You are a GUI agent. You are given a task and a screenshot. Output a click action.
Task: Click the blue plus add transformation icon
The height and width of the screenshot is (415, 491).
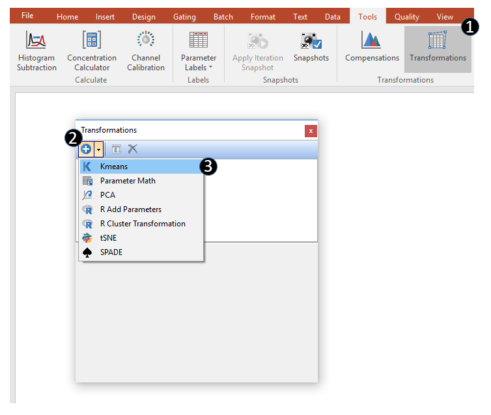pos(86,149)
